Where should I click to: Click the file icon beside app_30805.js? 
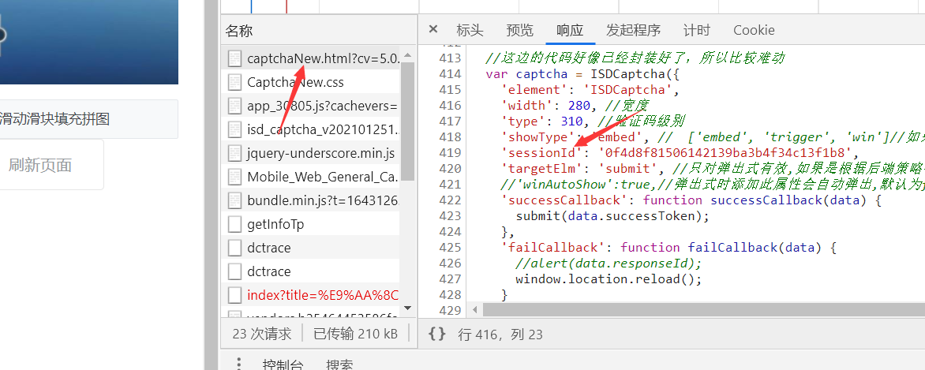(x=234, y=106)
